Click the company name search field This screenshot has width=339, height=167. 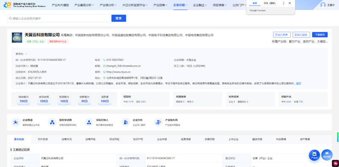59,18
